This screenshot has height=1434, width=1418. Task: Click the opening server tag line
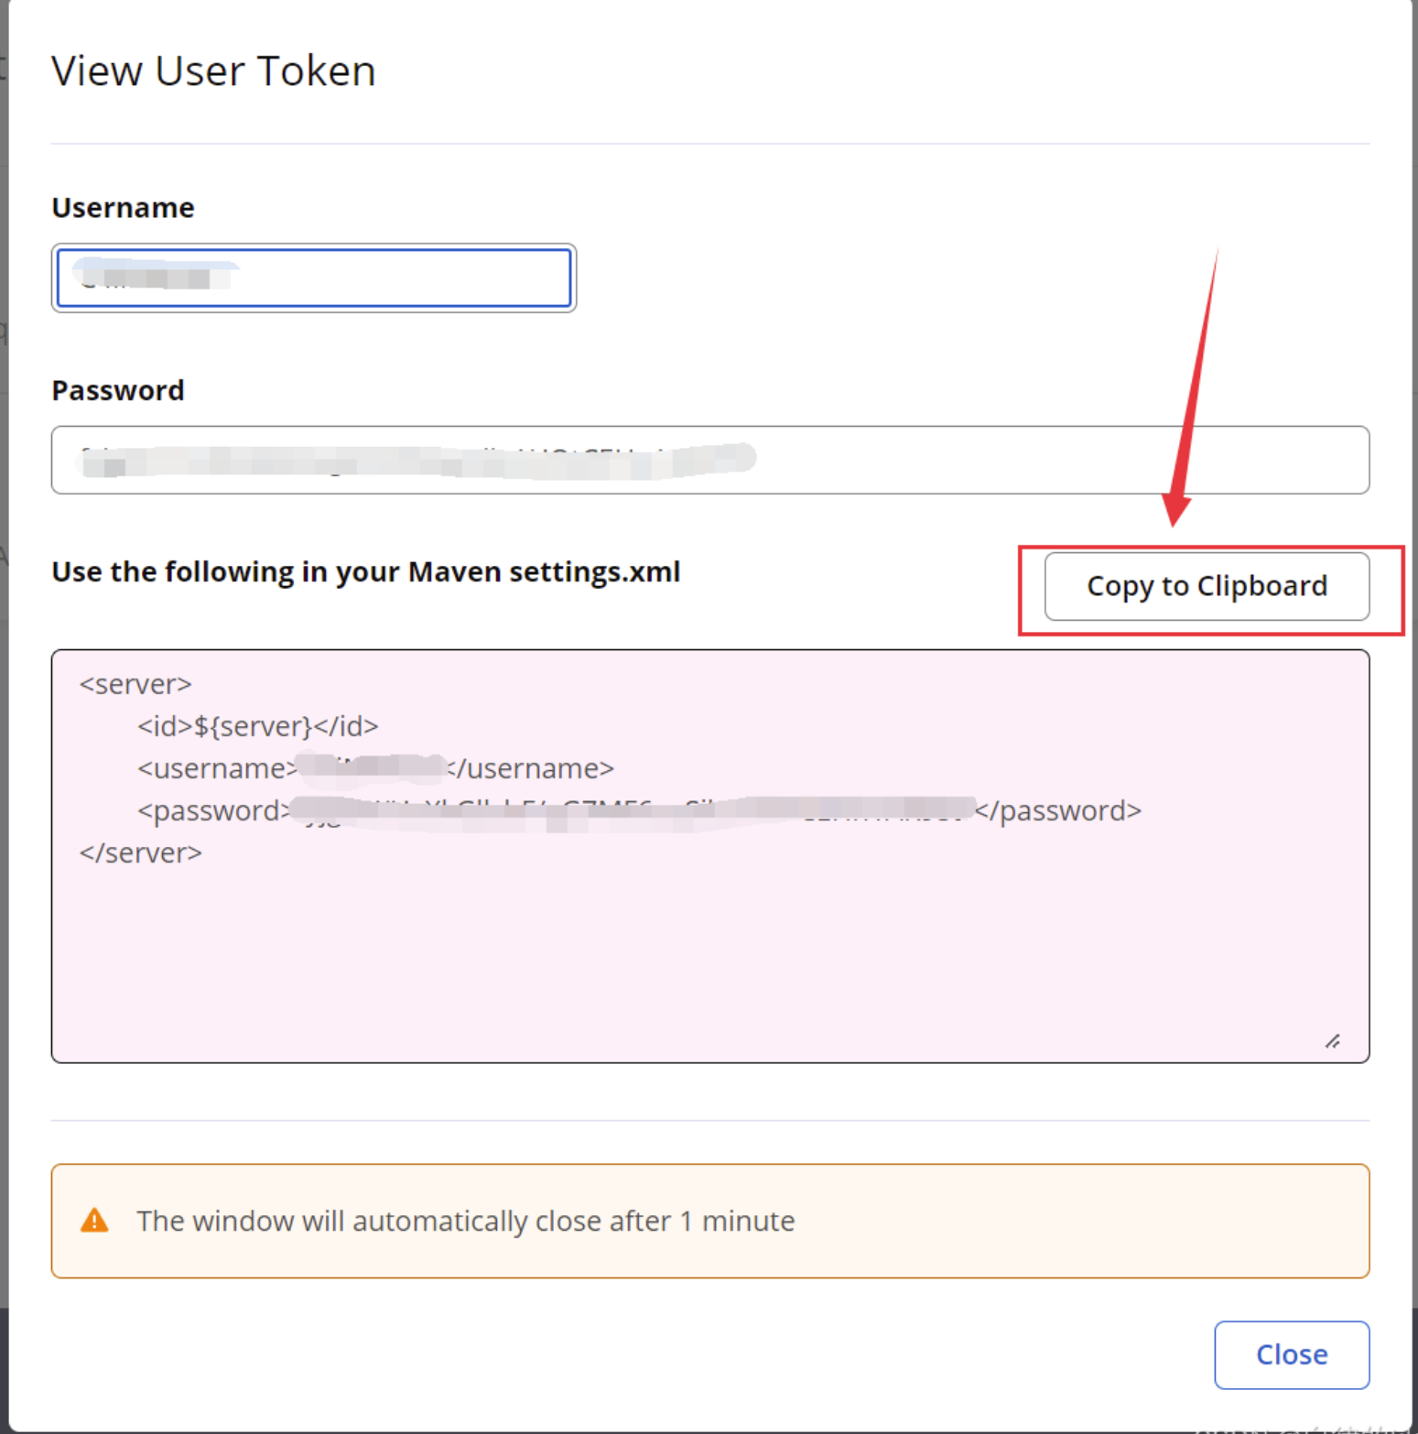click(135, 684)
